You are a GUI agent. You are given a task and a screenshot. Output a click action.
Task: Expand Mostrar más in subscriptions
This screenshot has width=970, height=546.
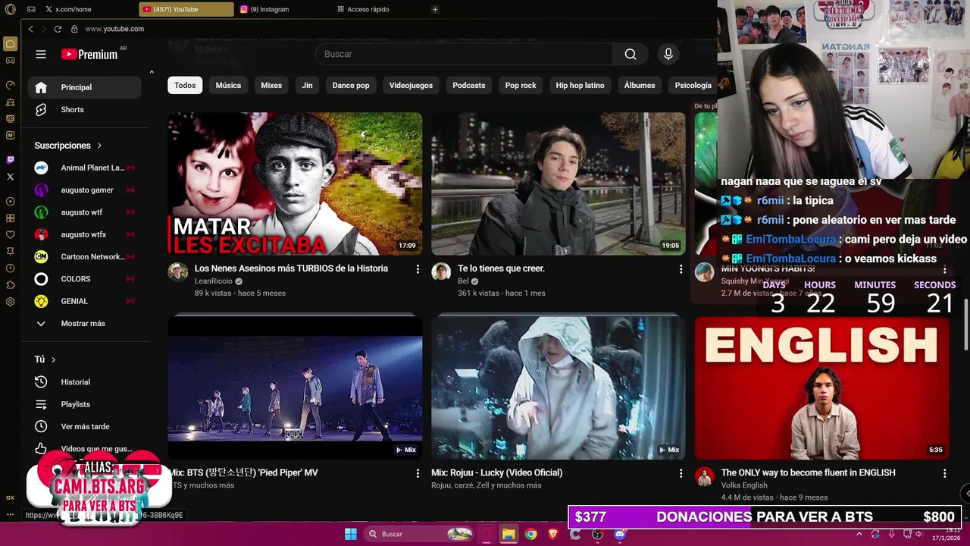83,324
